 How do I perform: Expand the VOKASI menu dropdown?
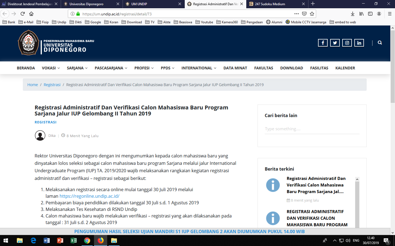pos(51,68)
